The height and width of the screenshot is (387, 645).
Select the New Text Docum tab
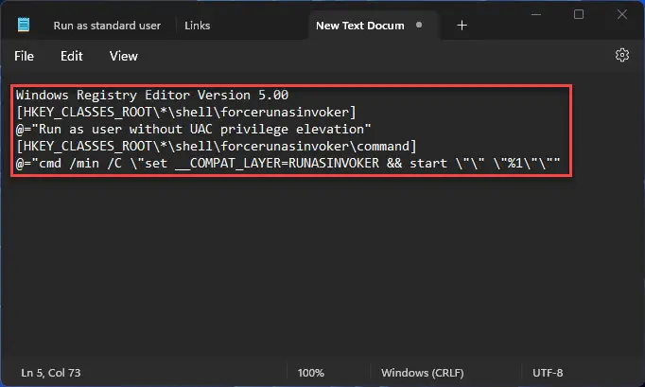pyautogui.click(x=359, y=26)
